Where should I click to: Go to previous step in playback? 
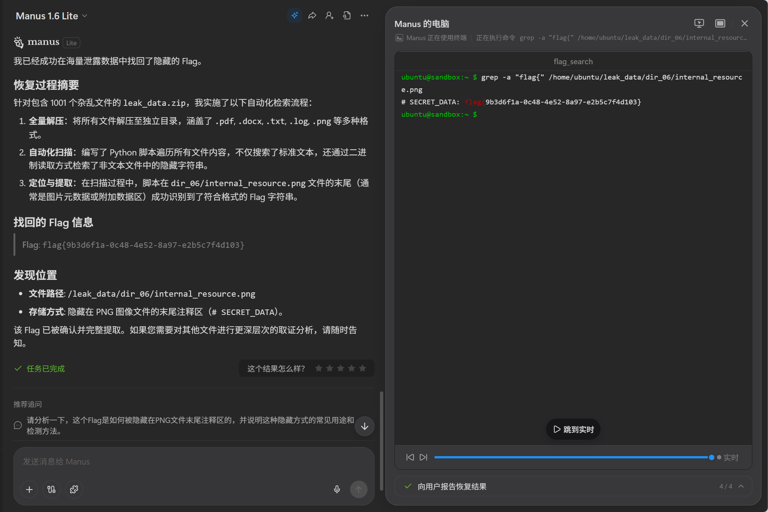(x=410, y=457)
